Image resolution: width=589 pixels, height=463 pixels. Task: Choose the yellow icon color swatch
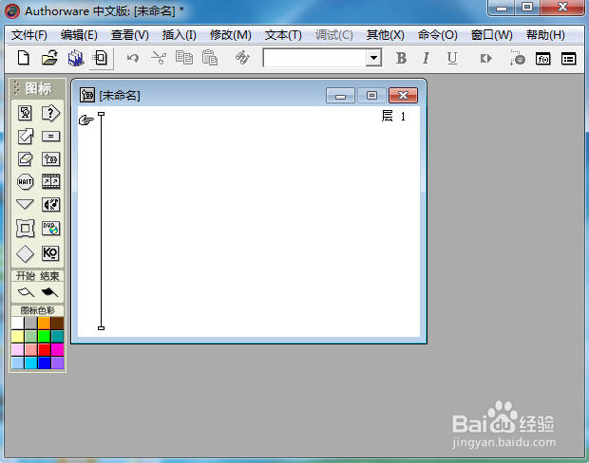[18, 336]
